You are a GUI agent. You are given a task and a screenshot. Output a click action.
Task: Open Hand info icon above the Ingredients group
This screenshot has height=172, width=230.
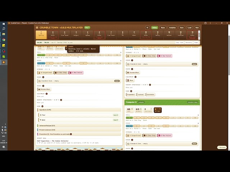tap(42, 106)
